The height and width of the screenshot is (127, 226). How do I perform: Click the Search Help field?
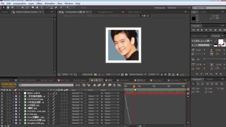209,8
